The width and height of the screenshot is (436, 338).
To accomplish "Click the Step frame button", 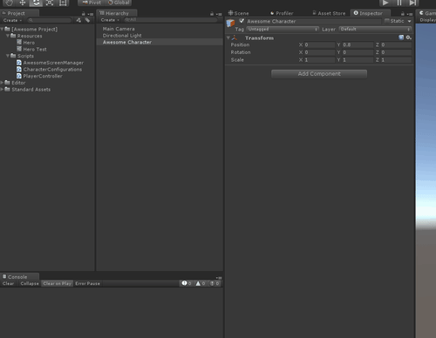I will tap(412, 3).
